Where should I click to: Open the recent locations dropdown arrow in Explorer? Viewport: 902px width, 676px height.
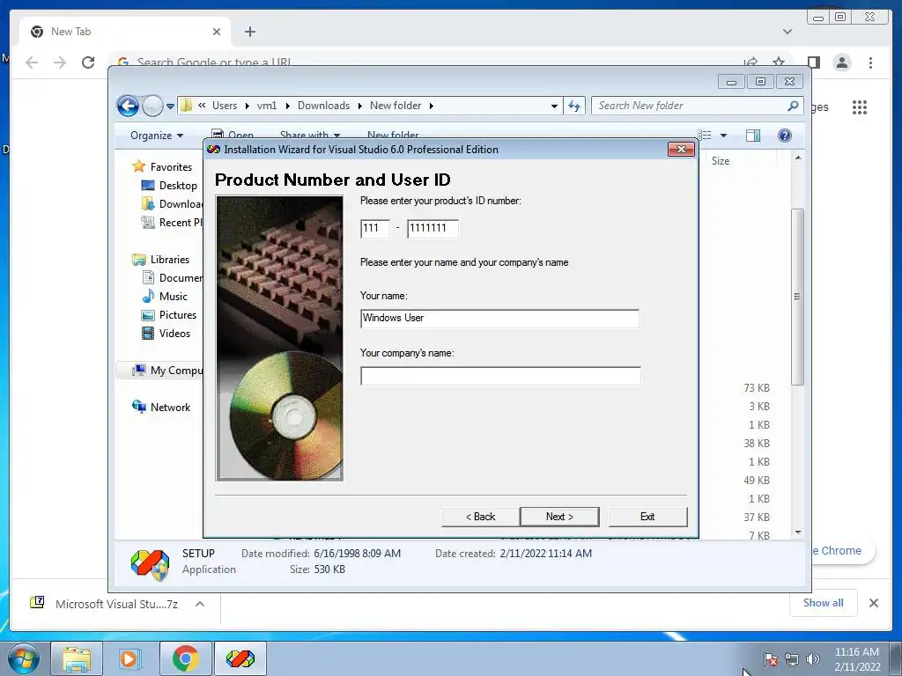click(x=170, y=107)
